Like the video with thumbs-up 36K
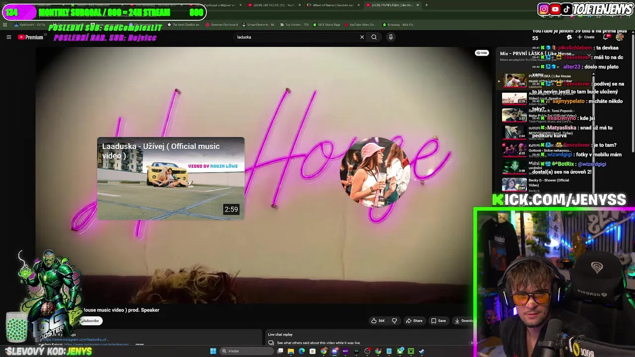635x357 pixels. pyautogui.click(x=378, y=321)
